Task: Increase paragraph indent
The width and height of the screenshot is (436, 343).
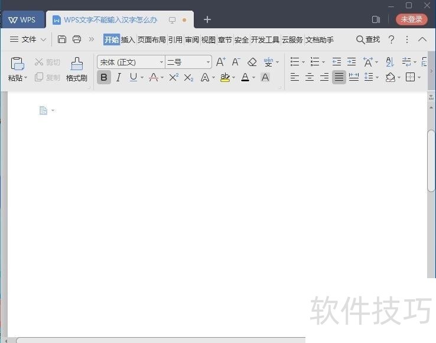Action: 352,61
